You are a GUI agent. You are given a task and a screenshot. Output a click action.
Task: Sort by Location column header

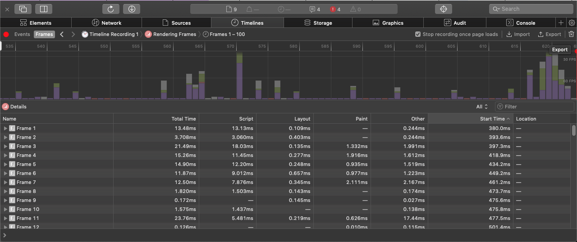click(x=542, y=119)
